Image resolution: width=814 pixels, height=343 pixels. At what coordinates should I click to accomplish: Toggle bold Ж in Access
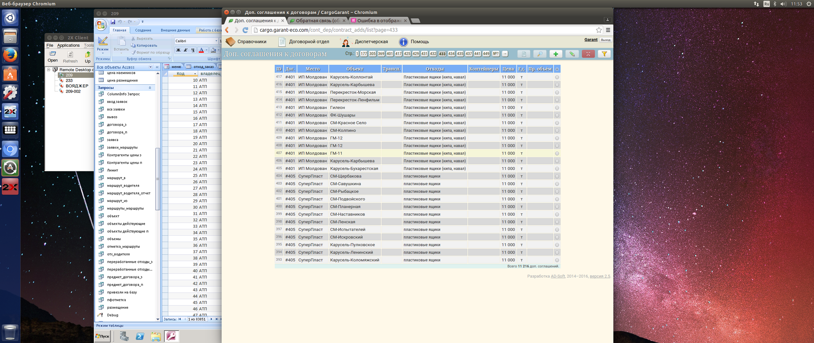point(178,50)
